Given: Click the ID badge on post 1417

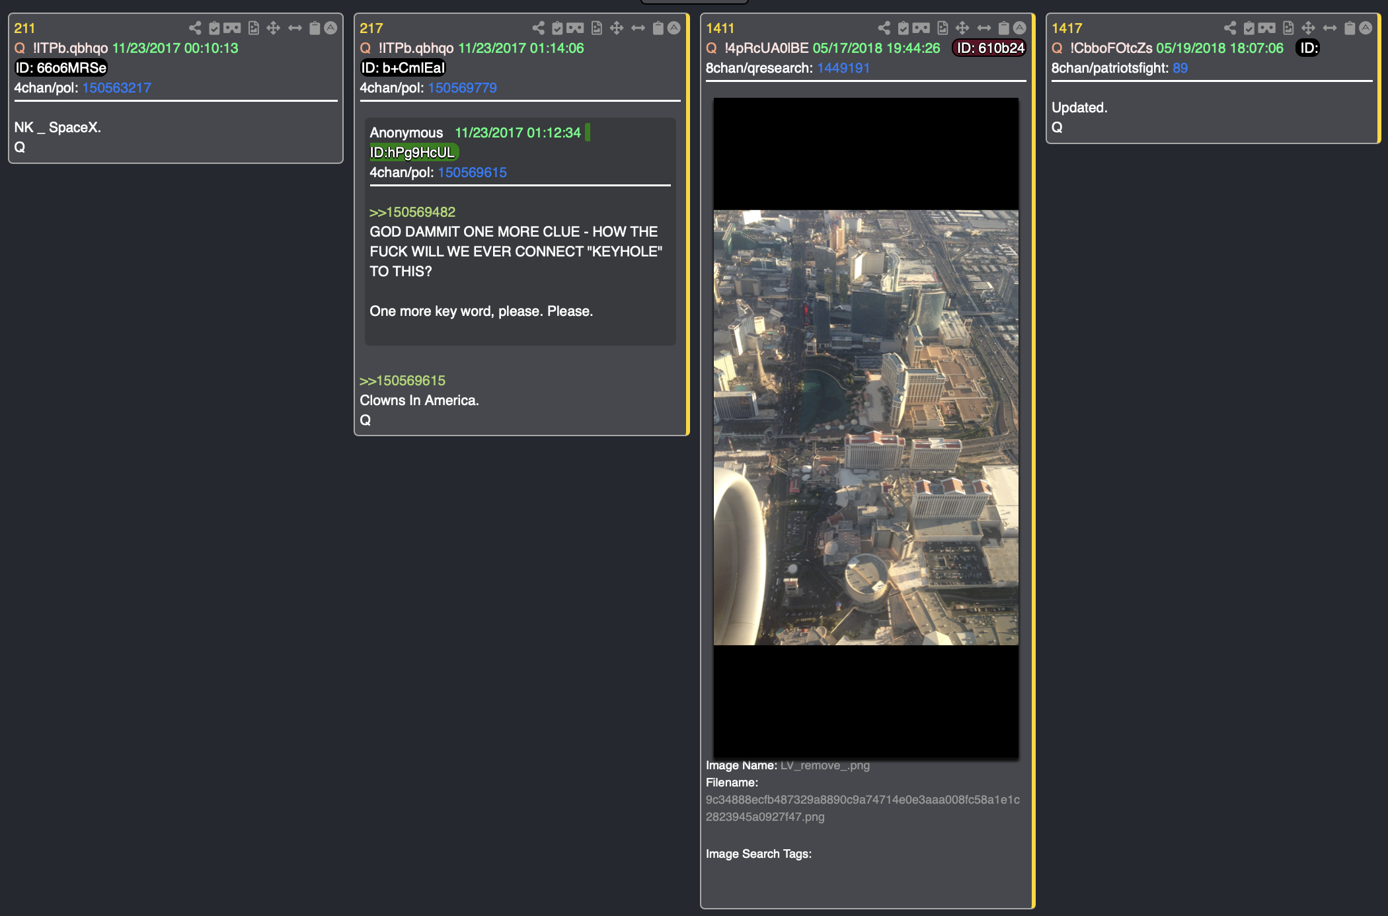Looking at the screenshot, I should point(1308,48).
